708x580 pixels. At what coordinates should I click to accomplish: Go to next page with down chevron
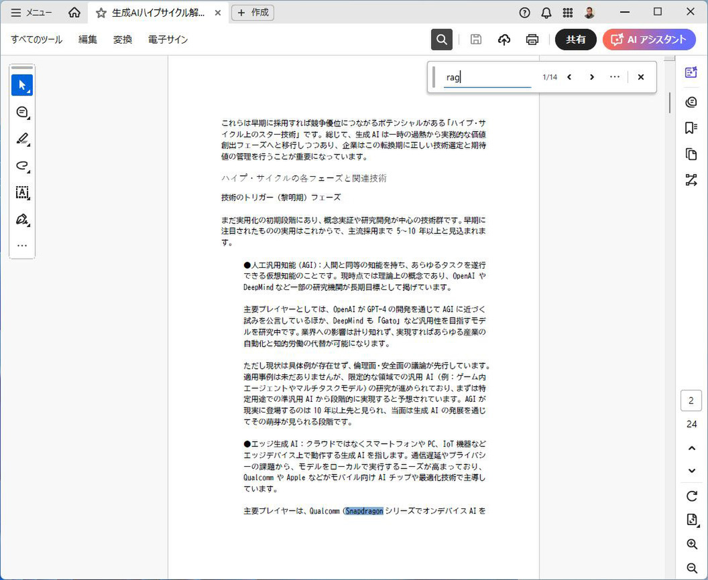click(691, 470)
